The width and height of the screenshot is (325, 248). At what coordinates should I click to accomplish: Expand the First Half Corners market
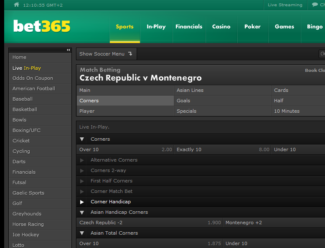tap(82, 181)
